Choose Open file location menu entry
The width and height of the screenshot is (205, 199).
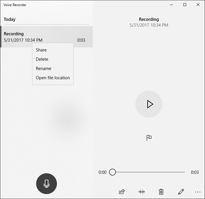53,78
